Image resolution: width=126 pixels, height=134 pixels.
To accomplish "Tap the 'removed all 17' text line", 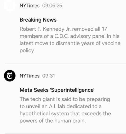I will tap(63, 29).
